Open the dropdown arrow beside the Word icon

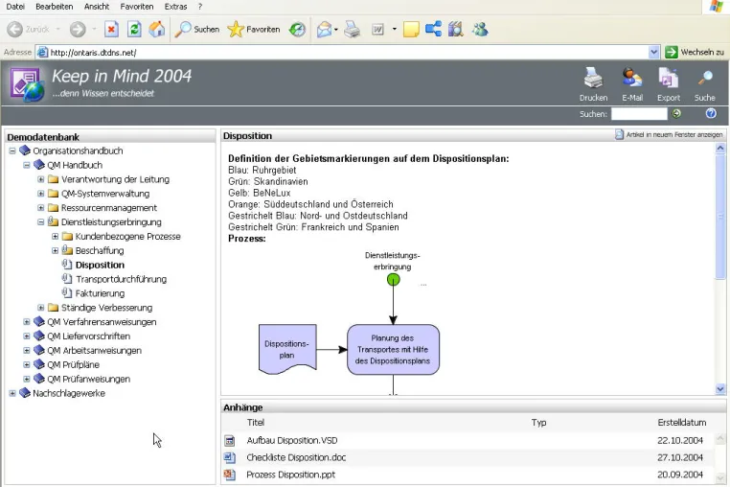tap(395, 30)
